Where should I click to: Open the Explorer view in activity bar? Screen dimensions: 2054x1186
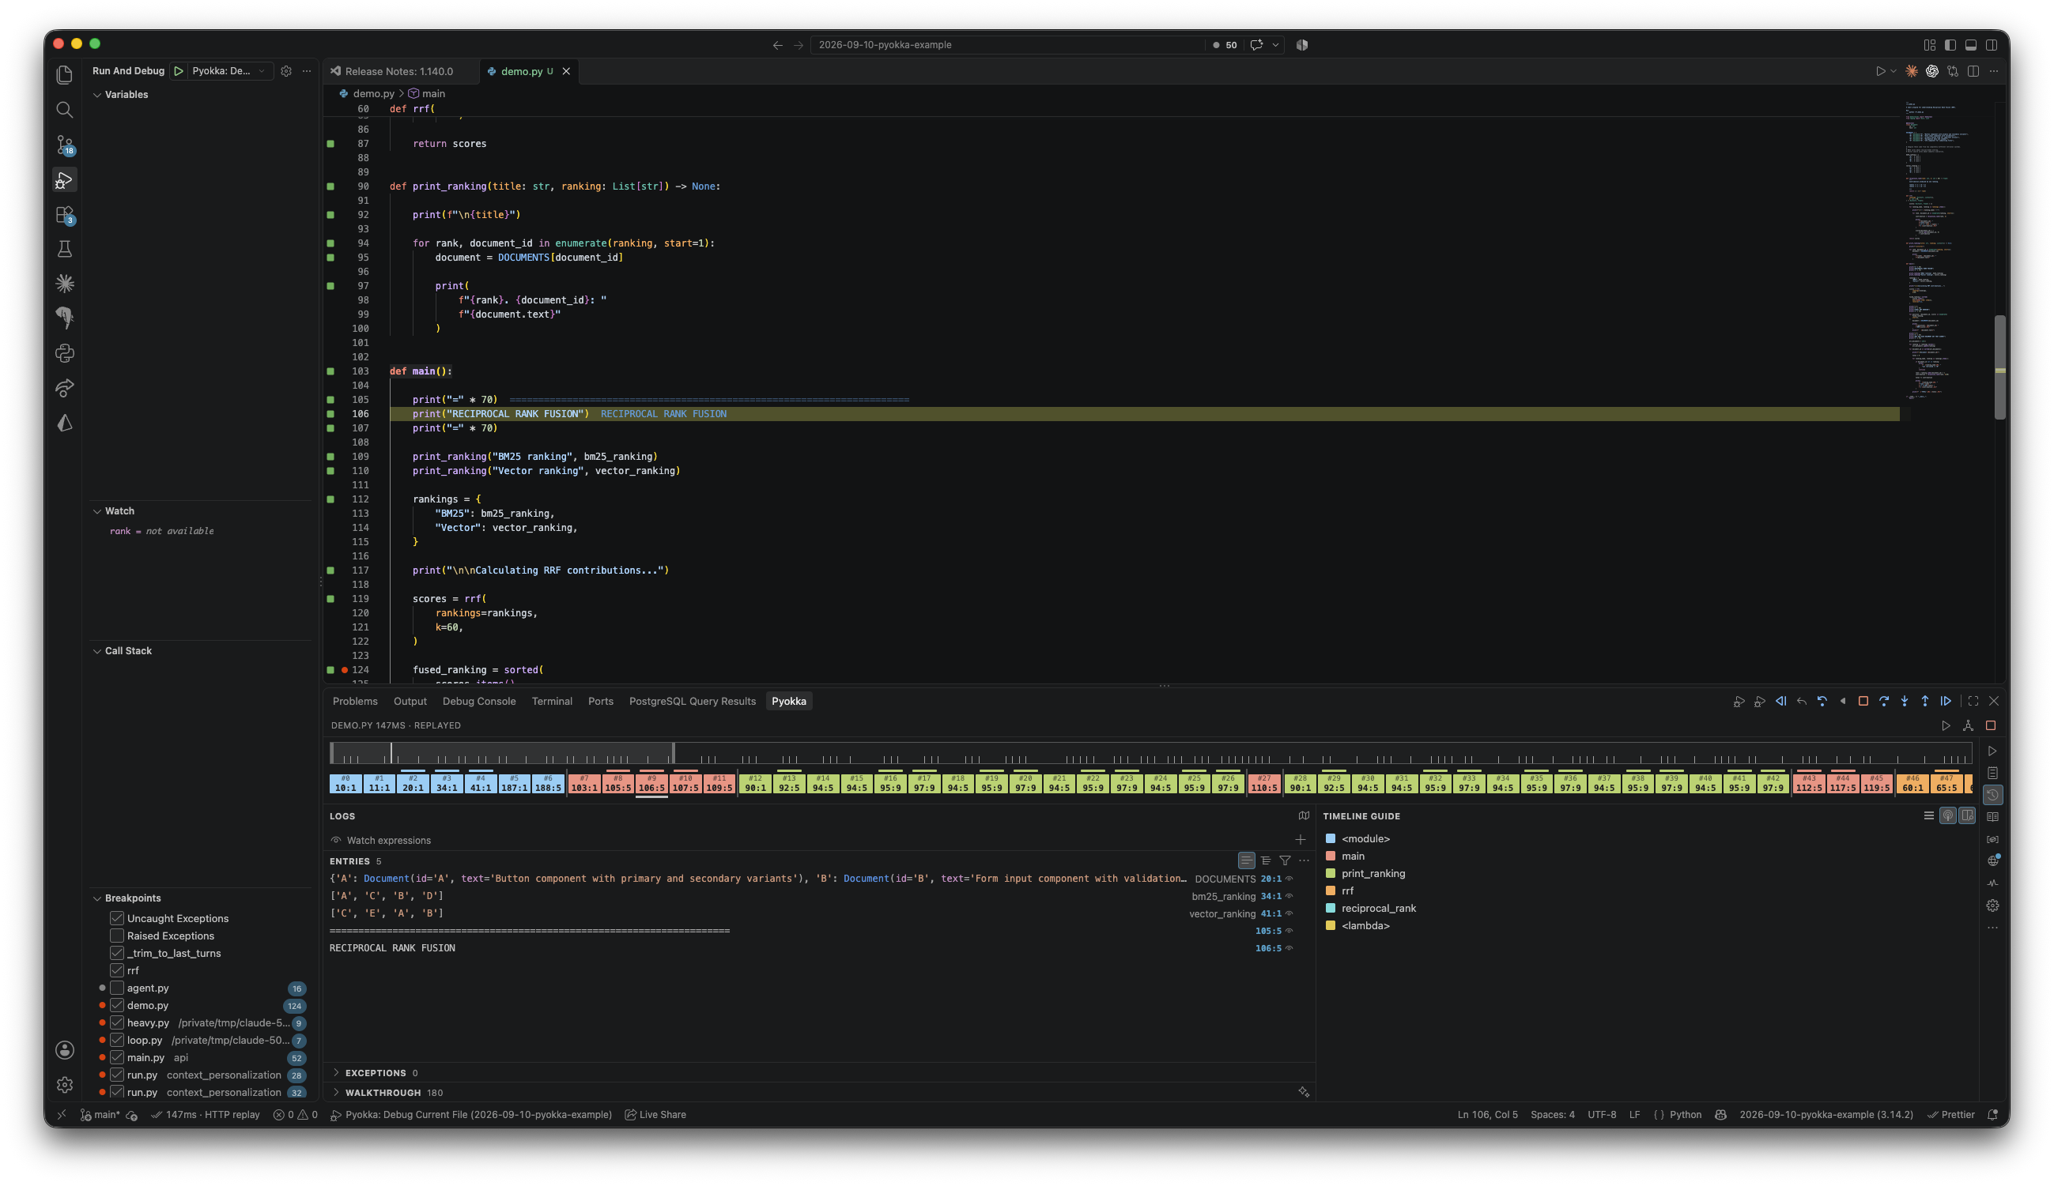click(x=64, y=75)
